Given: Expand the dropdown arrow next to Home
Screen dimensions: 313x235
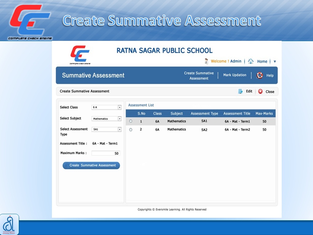Looking at the screenshot, I should (x=275, y=61).
